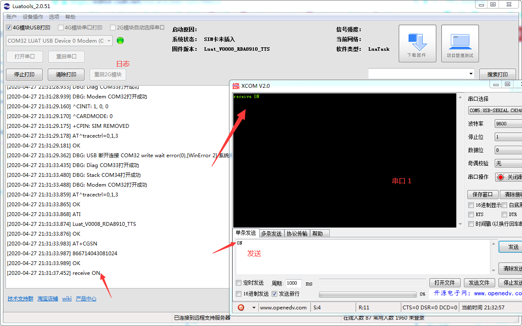Screen dimensions: 522x326
Task: Toggle the DTR checkbox
Action: pyautogui.click(x=505, y=215)
